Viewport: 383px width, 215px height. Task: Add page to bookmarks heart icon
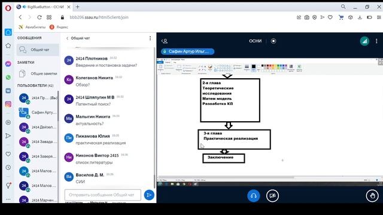(330, 17)
